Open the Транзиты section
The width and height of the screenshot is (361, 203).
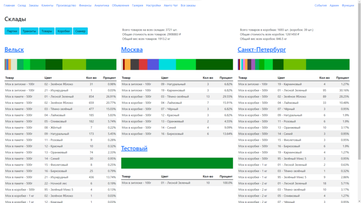click(x=30, y=31)
